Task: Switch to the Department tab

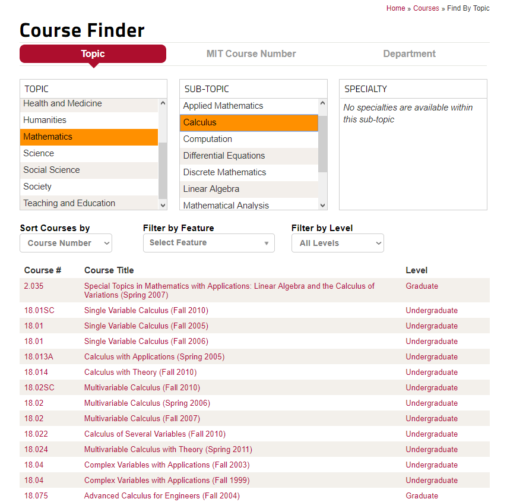Action: click(x=409, y=53)
